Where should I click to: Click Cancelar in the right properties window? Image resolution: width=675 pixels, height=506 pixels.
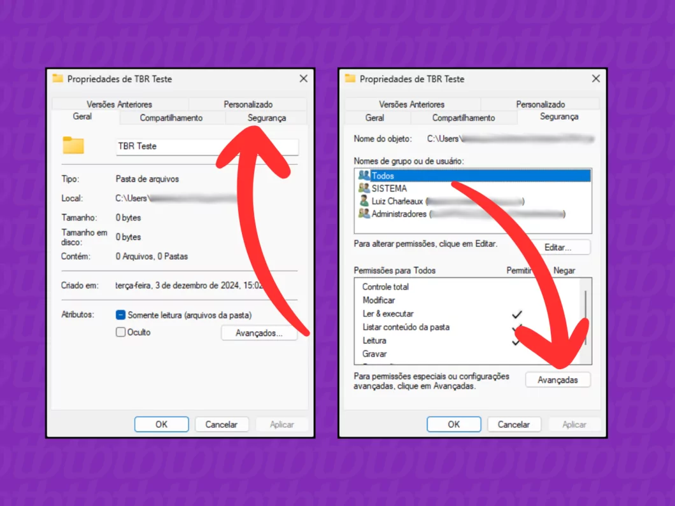click(513, 425)
